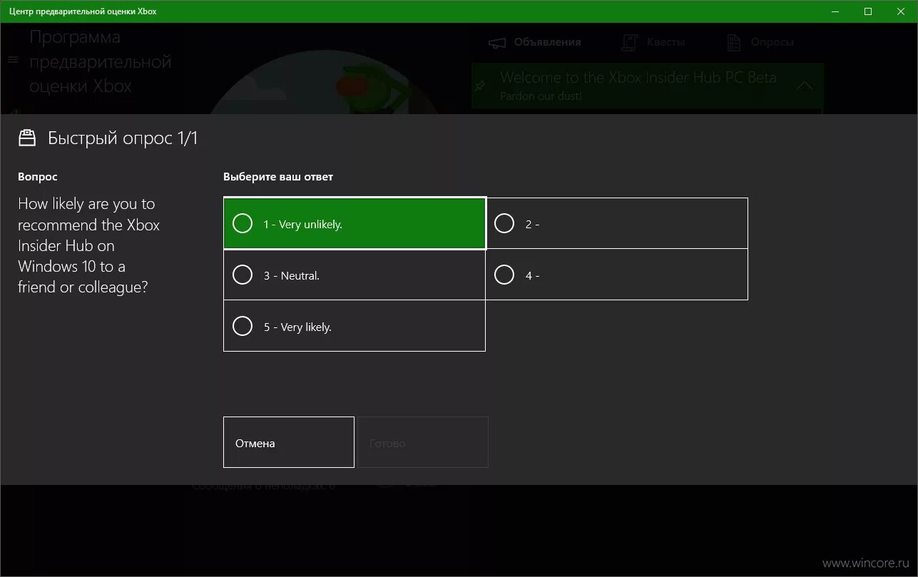Click the Отмена button
The height and width of the screenshot is (577, 918).
tap(288, 442)
